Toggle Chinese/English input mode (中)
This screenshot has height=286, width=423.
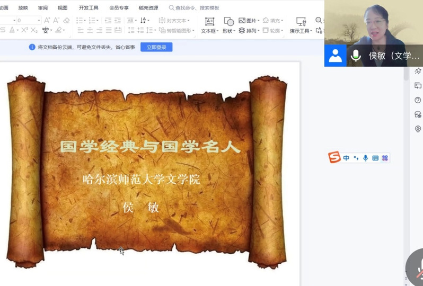346,158
